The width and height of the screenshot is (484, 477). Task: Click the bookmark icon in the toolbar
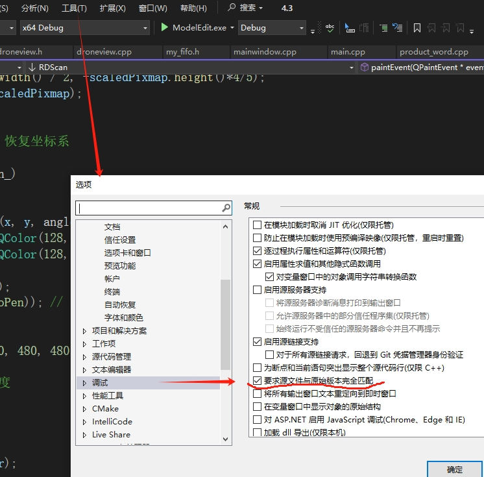pos(417,28)
